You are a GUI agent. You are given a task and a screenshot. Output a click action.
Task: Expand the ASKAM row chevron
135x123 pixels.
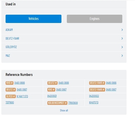tap(122, 30)
